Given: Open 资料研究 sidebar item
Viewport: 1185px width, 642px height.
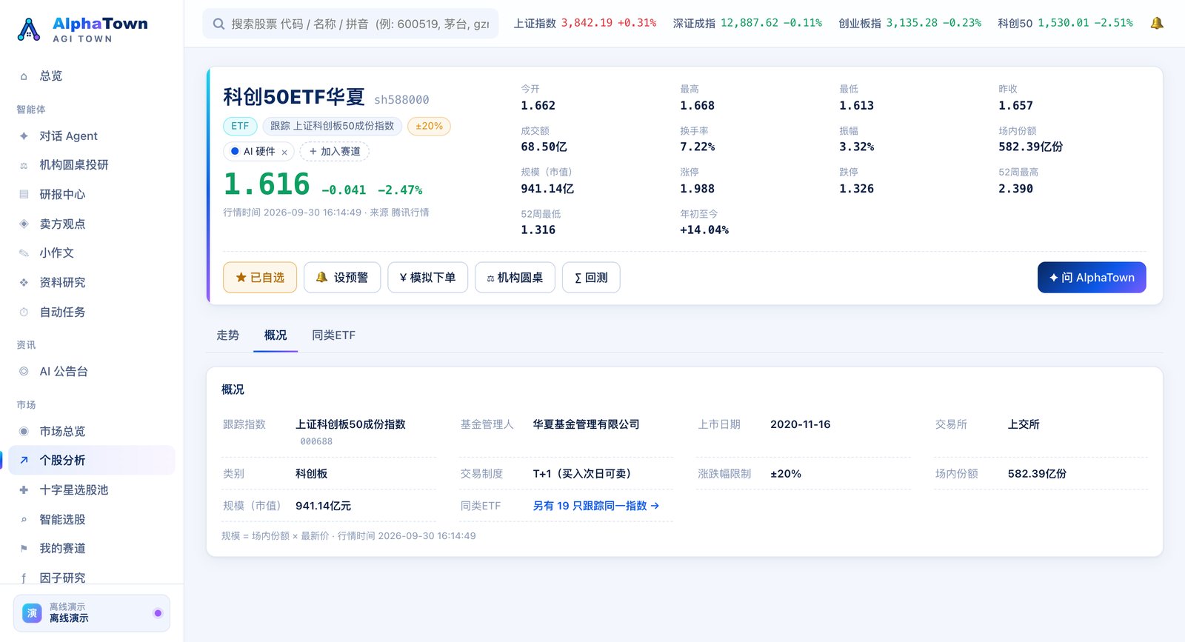Looking at the screenshot, I should point(92,283).
